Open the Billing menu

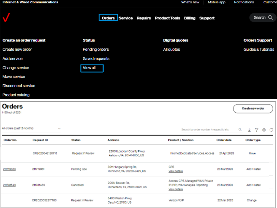189,18
